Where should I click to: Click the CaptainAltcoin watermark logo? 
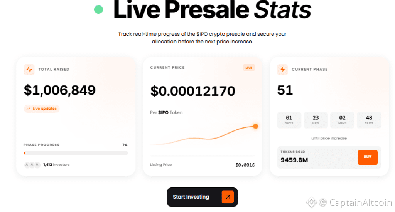[x=311, y=202]
